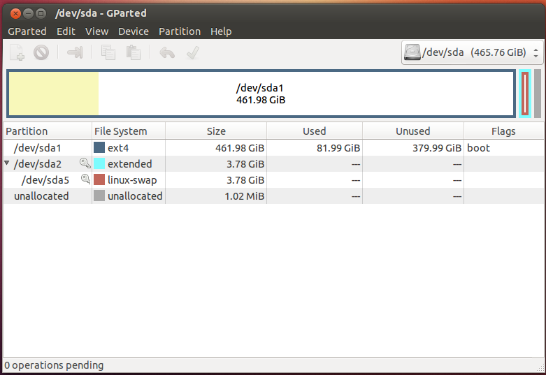Click the key icon beside /dev/sda5
Image resolution: width=546 pixels, height=375 pixels.
tap(85, 179)
